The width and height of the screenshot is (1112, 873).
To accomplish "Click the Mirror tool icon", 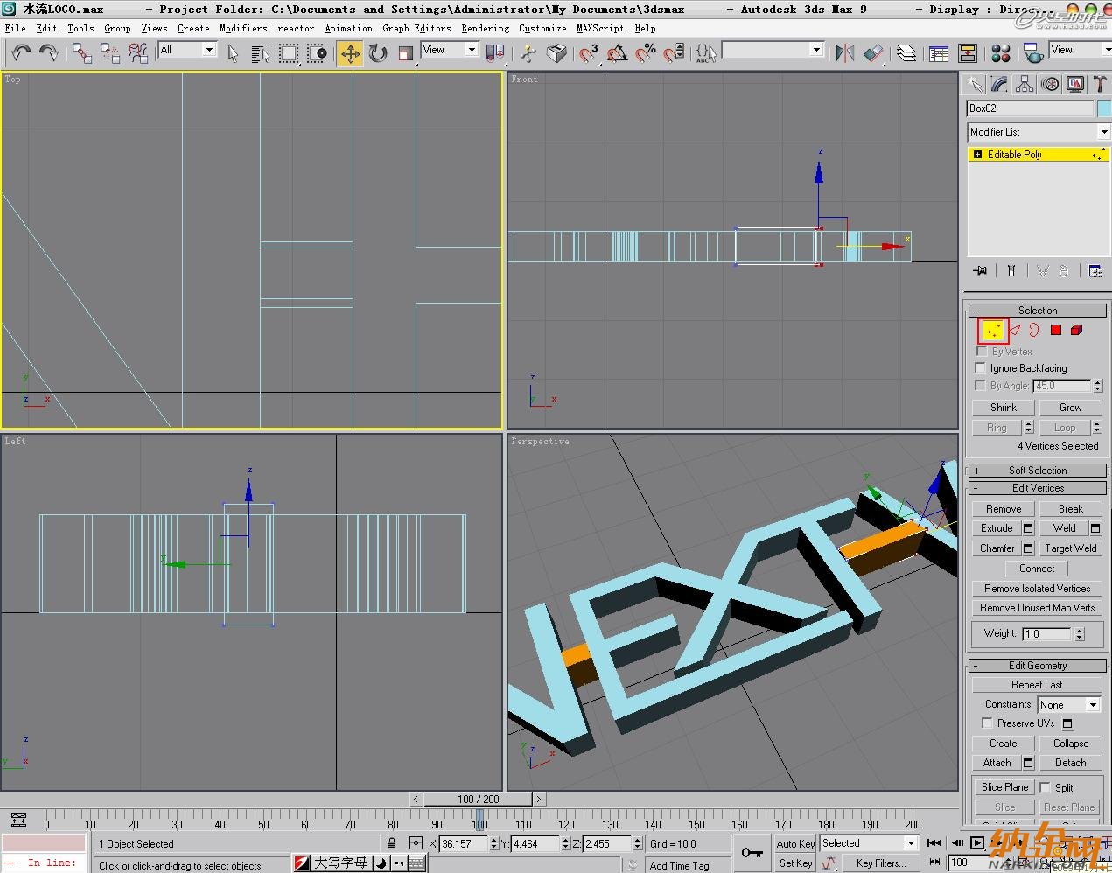I will [844, 54].
